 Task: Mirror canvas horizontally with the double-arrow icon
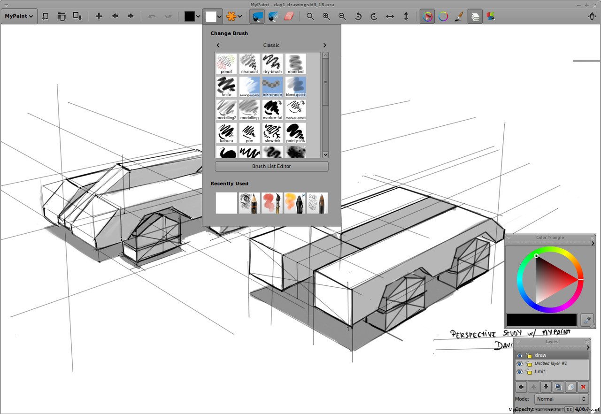(x=390, y=16)
